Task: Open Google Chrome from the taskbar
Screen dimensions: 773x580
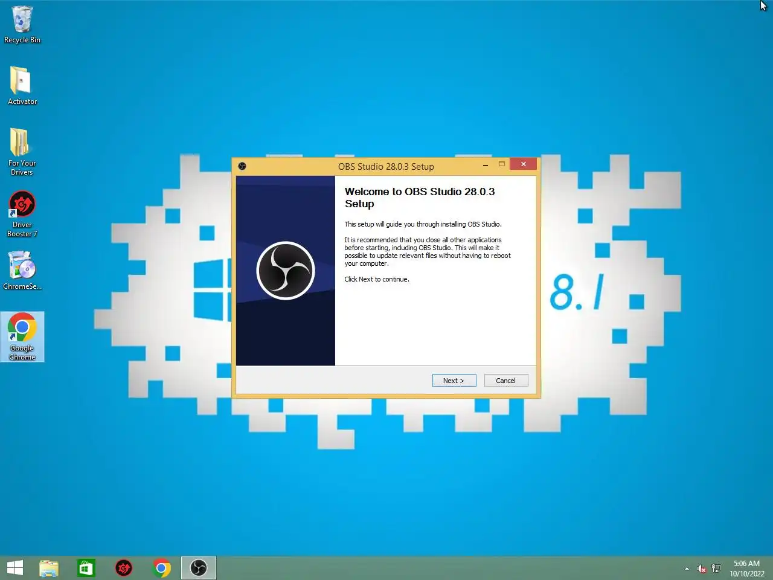Action: (x=161, y=568)
